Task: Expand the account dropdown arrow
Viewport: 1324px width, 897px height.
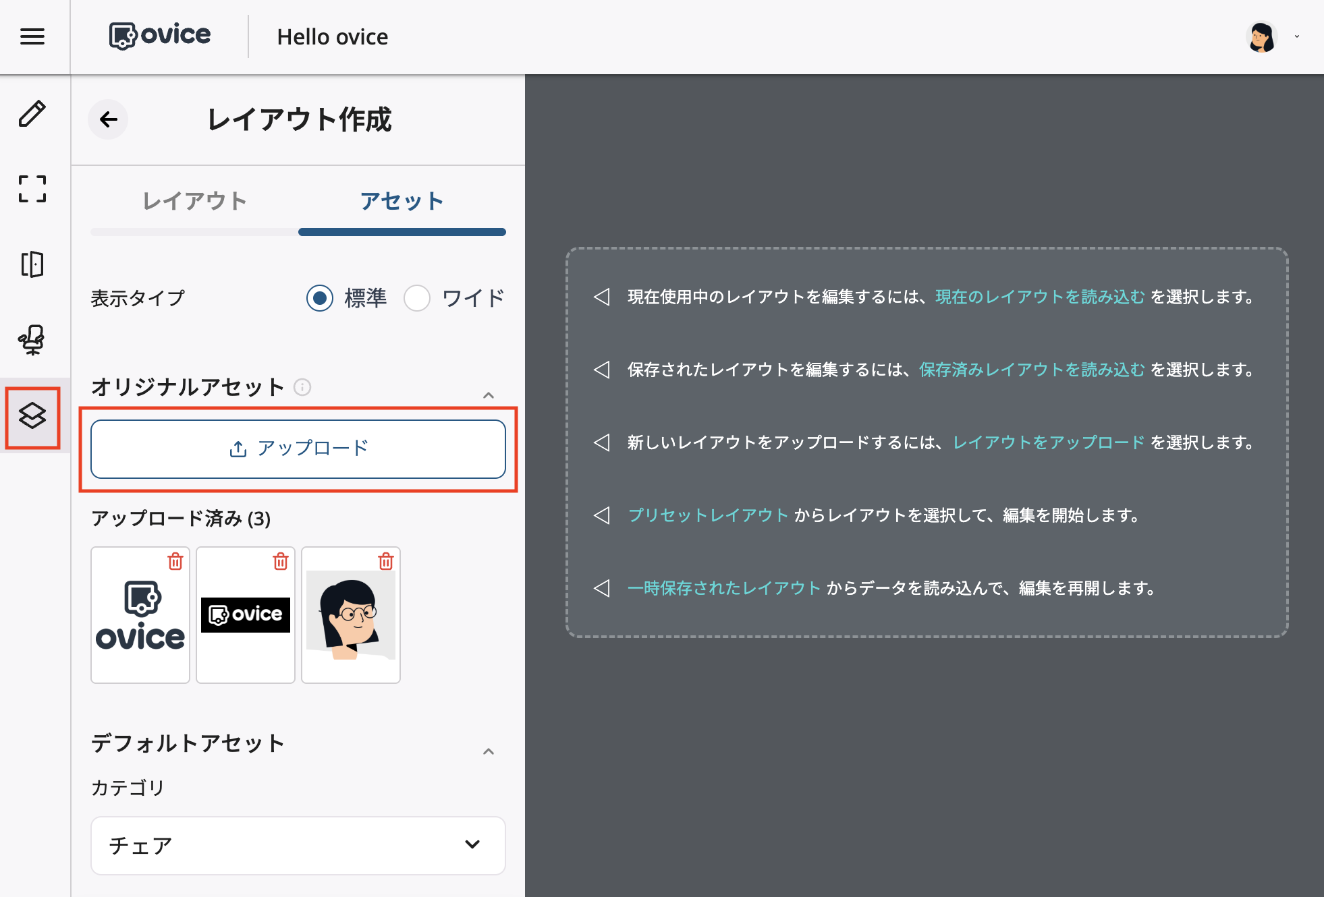Action: [1297, 36]
